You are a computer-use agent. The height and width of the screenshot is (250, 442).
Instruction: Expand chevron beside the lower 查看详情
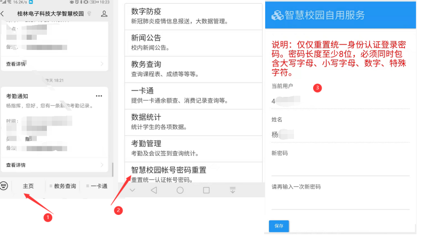102,165
